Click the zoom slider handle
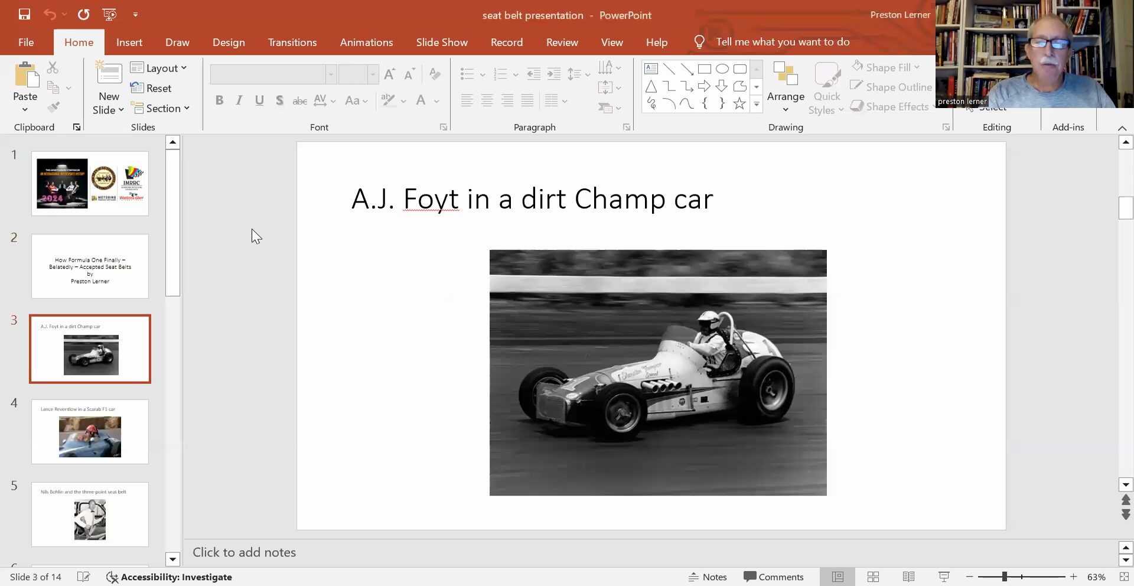 pos(1004,577)
